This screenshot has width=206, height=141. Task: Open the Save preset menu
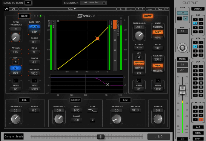click(160, 9)
